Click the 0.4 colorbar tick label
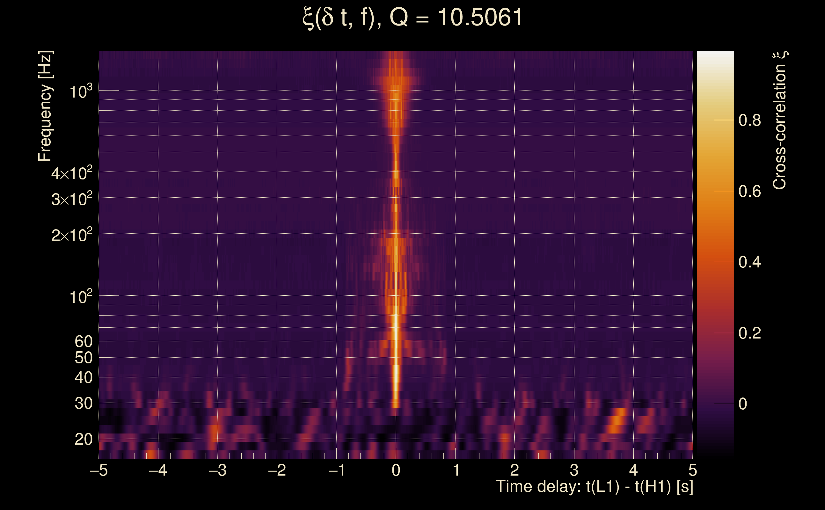 (749, 262)
